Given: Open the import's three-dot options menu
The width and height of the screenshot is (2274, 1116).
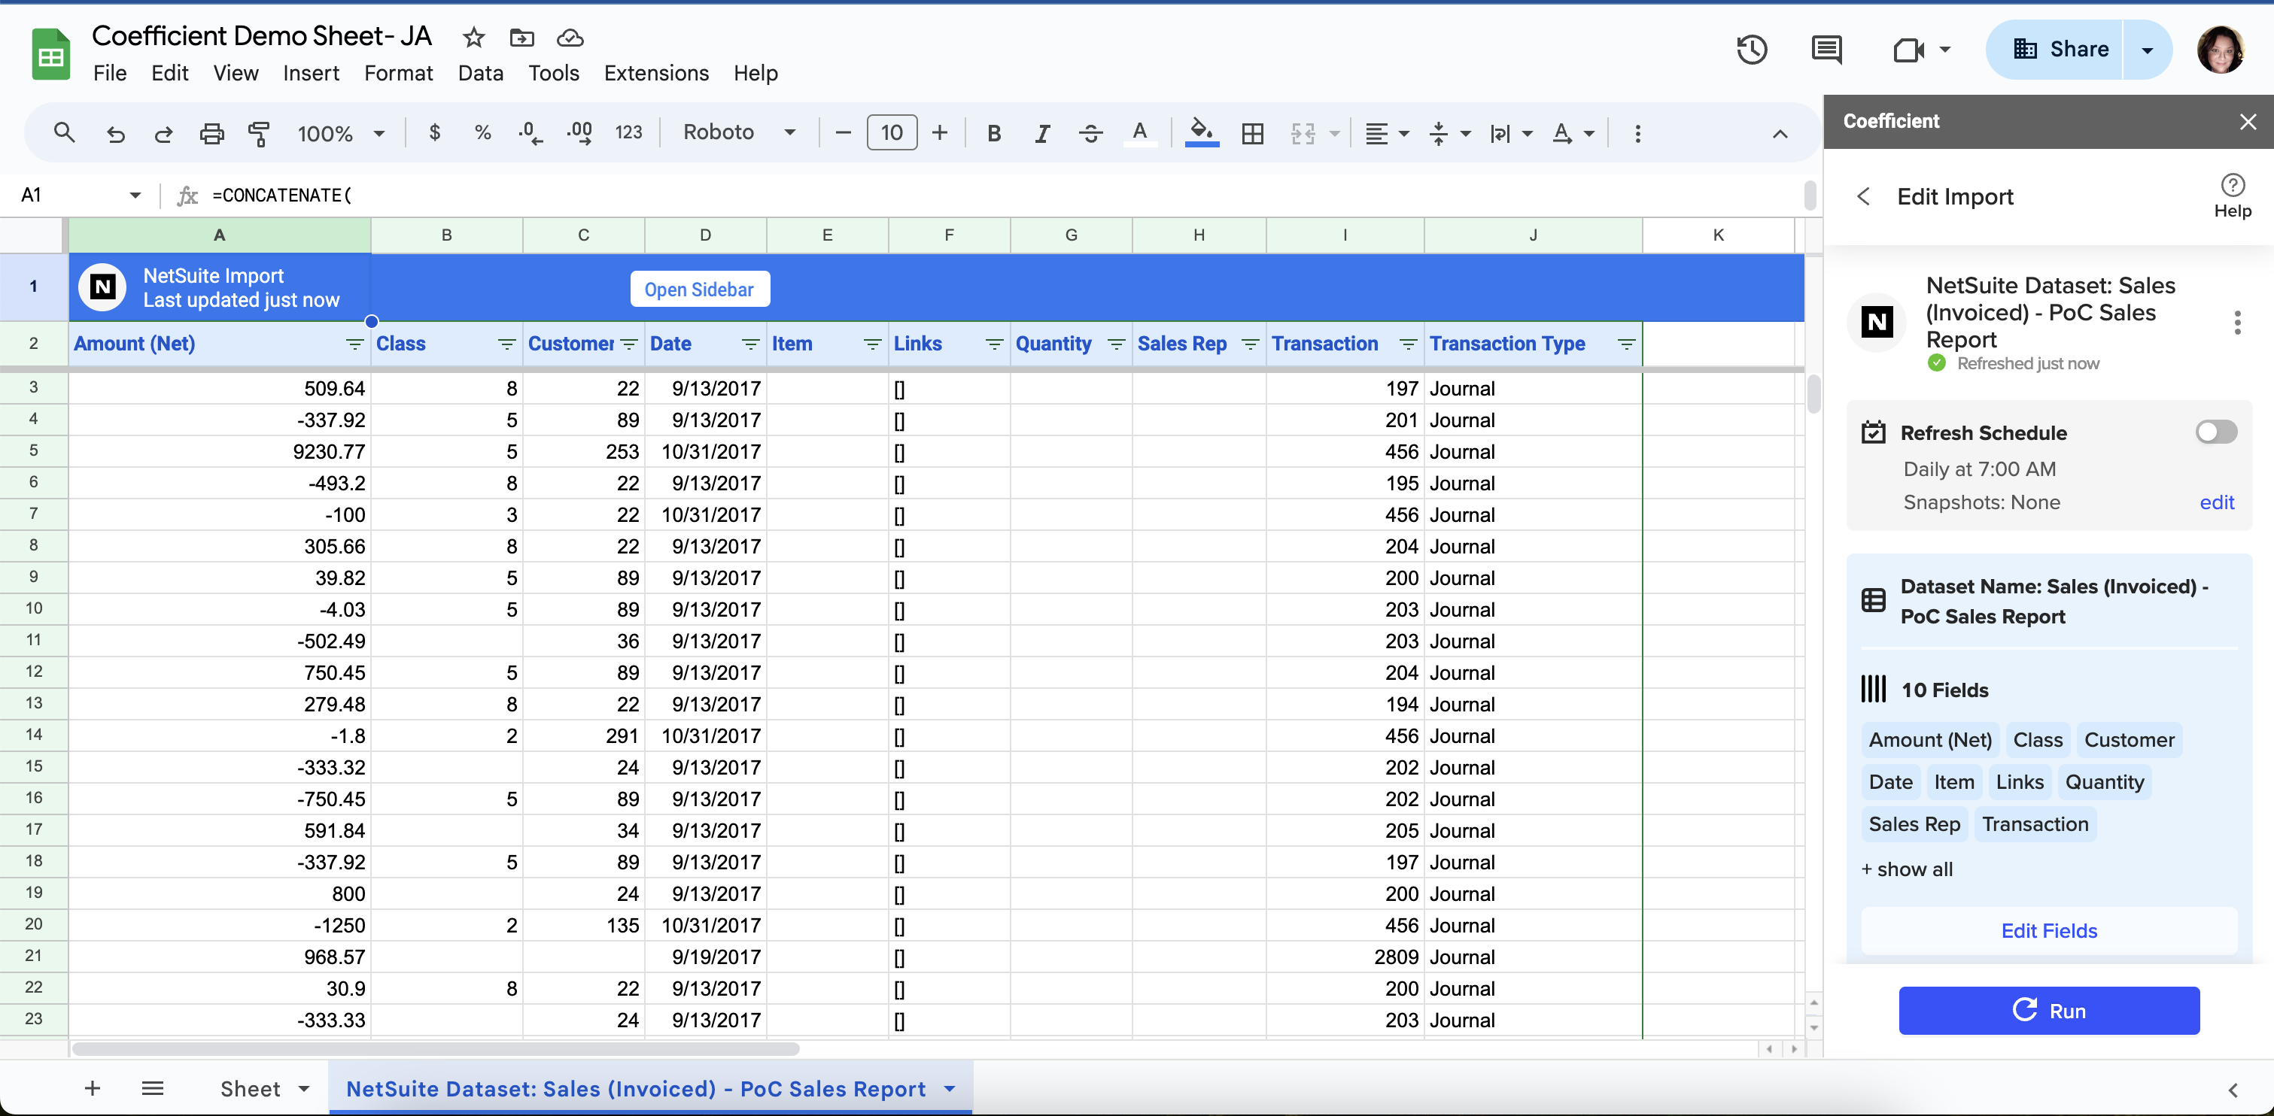Looking at the screenshot, I should [x=2237, y=322].
